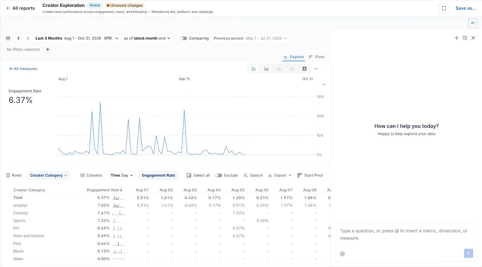Start a new AI chat
The width and height of the screenshot is (482, 267).
(x=457, y=38)
